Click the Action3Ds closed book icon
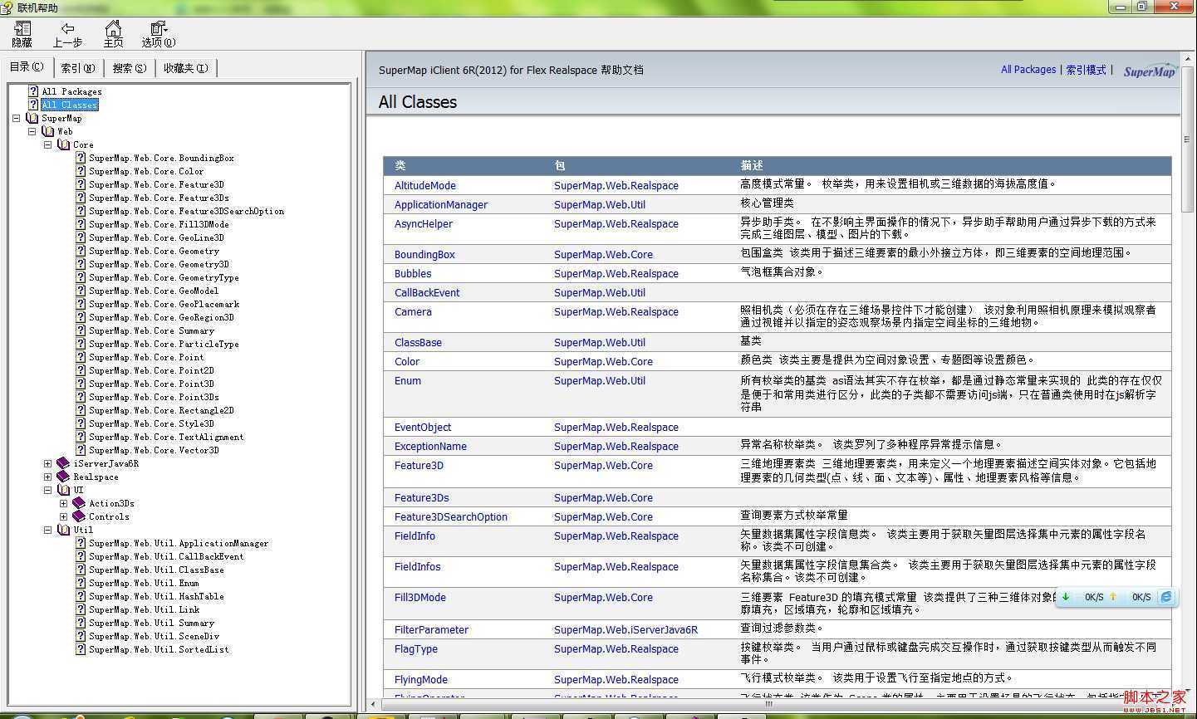1197x719 pixels. coord(80,503)
